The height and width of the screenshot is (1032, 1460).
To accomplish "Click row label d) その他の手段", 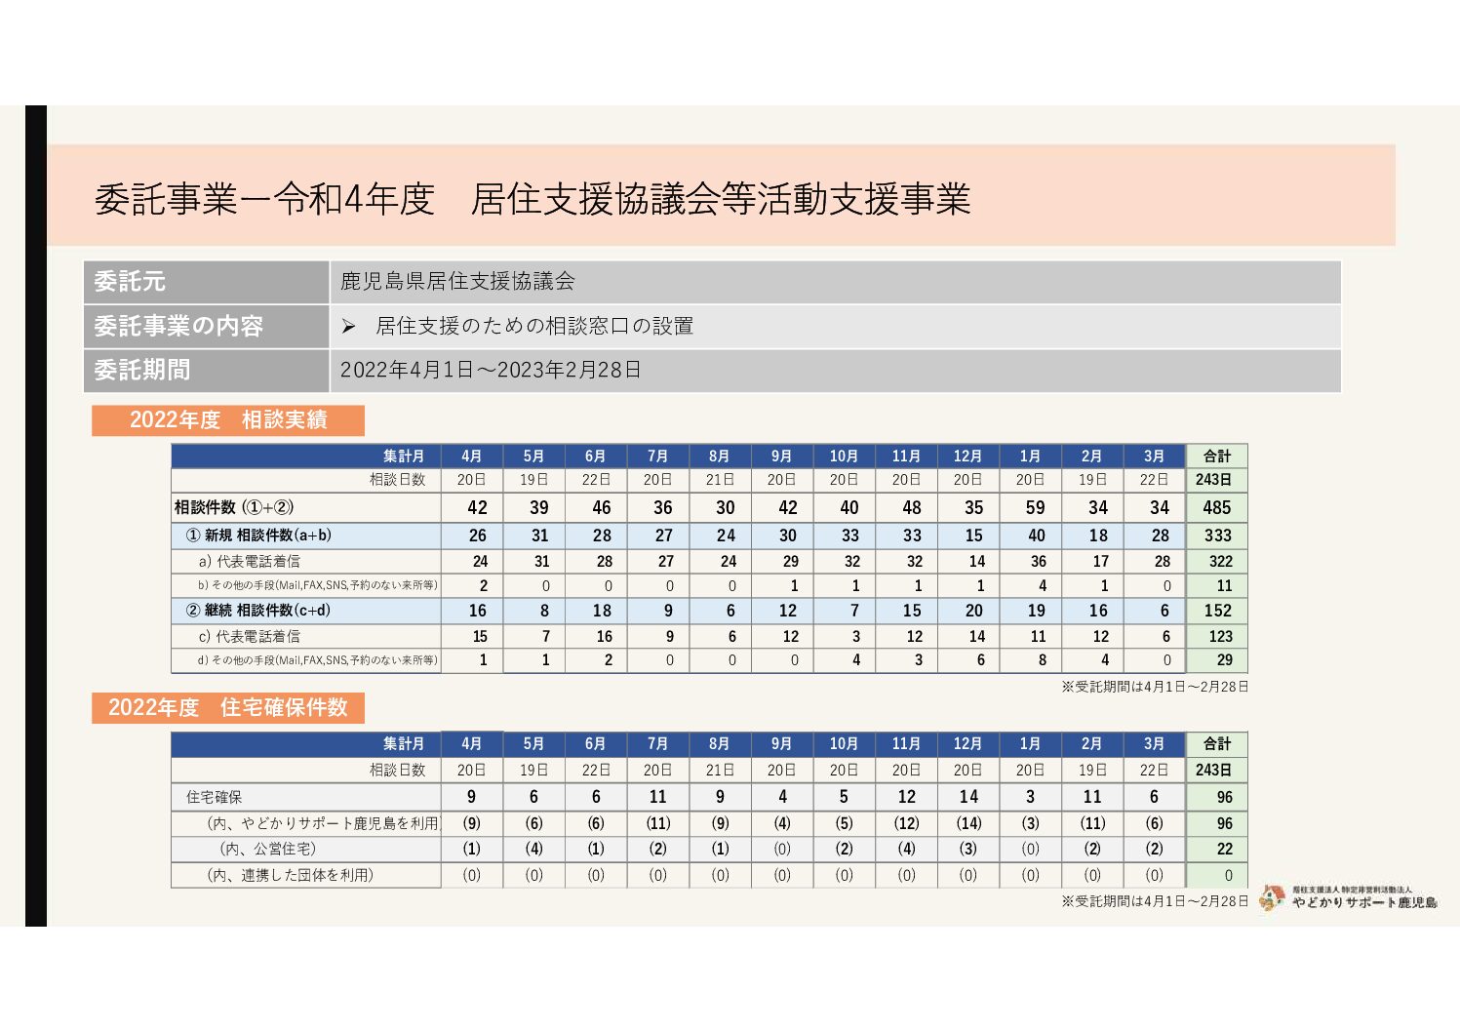I will tap(318, 660).
